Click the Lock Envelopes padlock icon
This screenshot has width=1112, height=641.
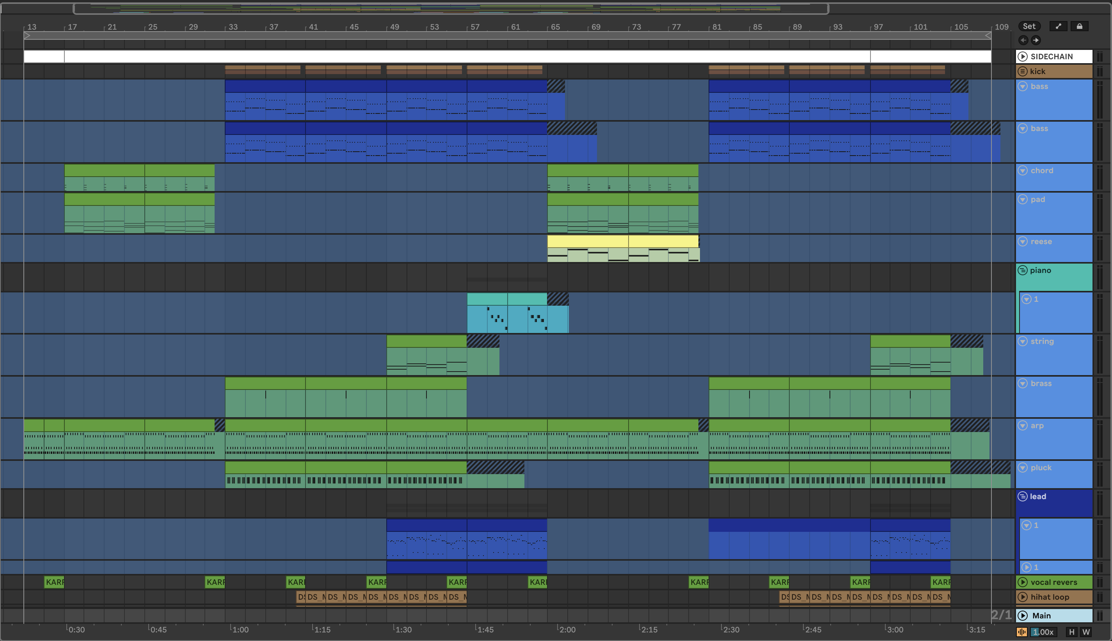[x=1079, y=27]
